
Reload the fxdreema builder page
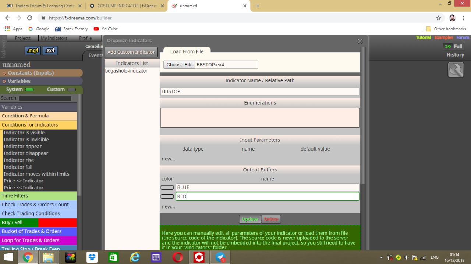(x=30, y=18)
